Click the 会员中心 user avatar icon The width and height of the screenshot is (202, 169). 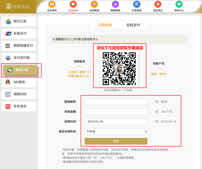(x=9, y=6)
